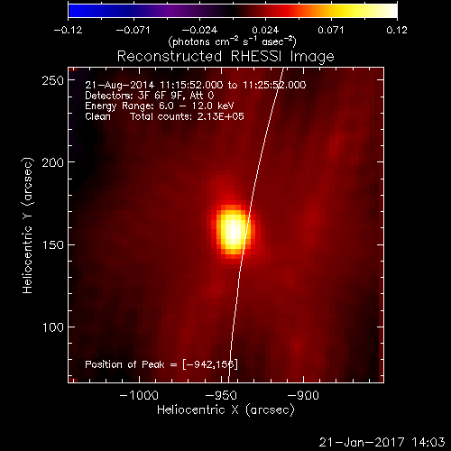451x451 pixels.
Task: Click the bright yellow flare peak
Action: pyautogui.click(x=234, y=231)
